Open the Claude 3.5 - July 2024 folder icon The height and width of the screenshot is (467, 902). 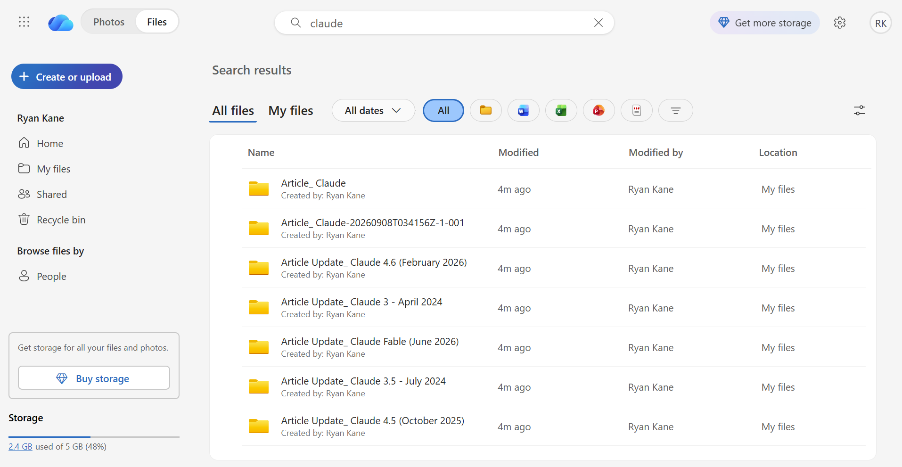tap(259, 386)
